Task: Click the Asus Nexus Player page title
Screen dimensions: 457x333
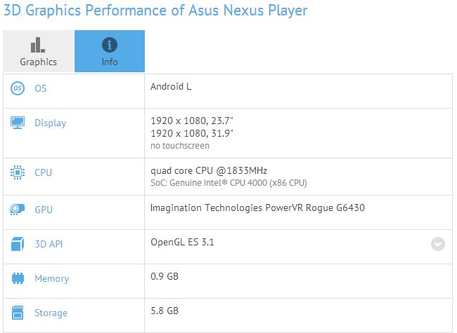Action: click(155, 11)
